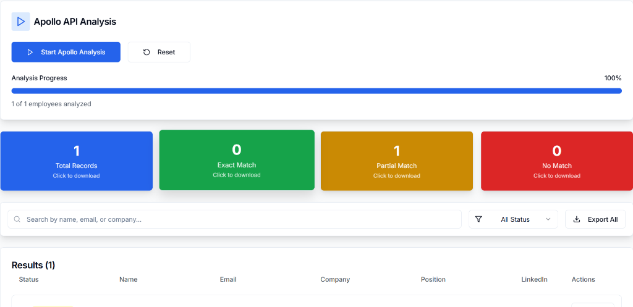The width and height of the screenshot is (633, 307).
Task: Select the Name column header
Action: pyautogui.click(x=129, y=280)
